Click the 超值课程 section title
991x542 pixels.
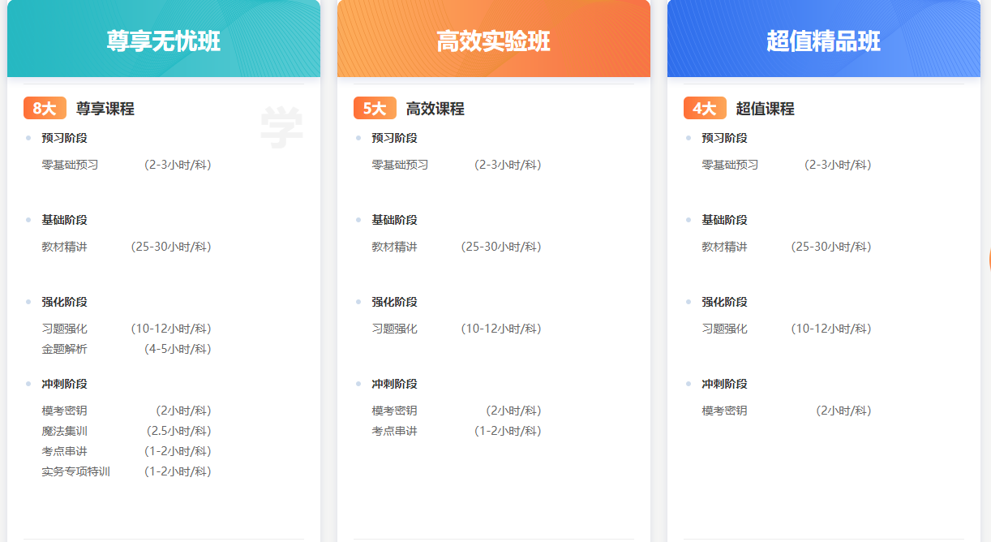(766, 109)
